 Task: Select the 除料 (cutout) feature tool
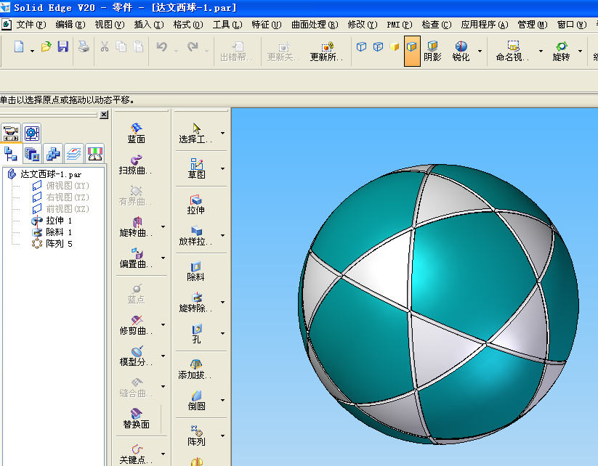pyautogui.click(x=195, y=271)
